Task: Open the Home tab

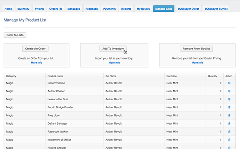Action: [8, 9]
